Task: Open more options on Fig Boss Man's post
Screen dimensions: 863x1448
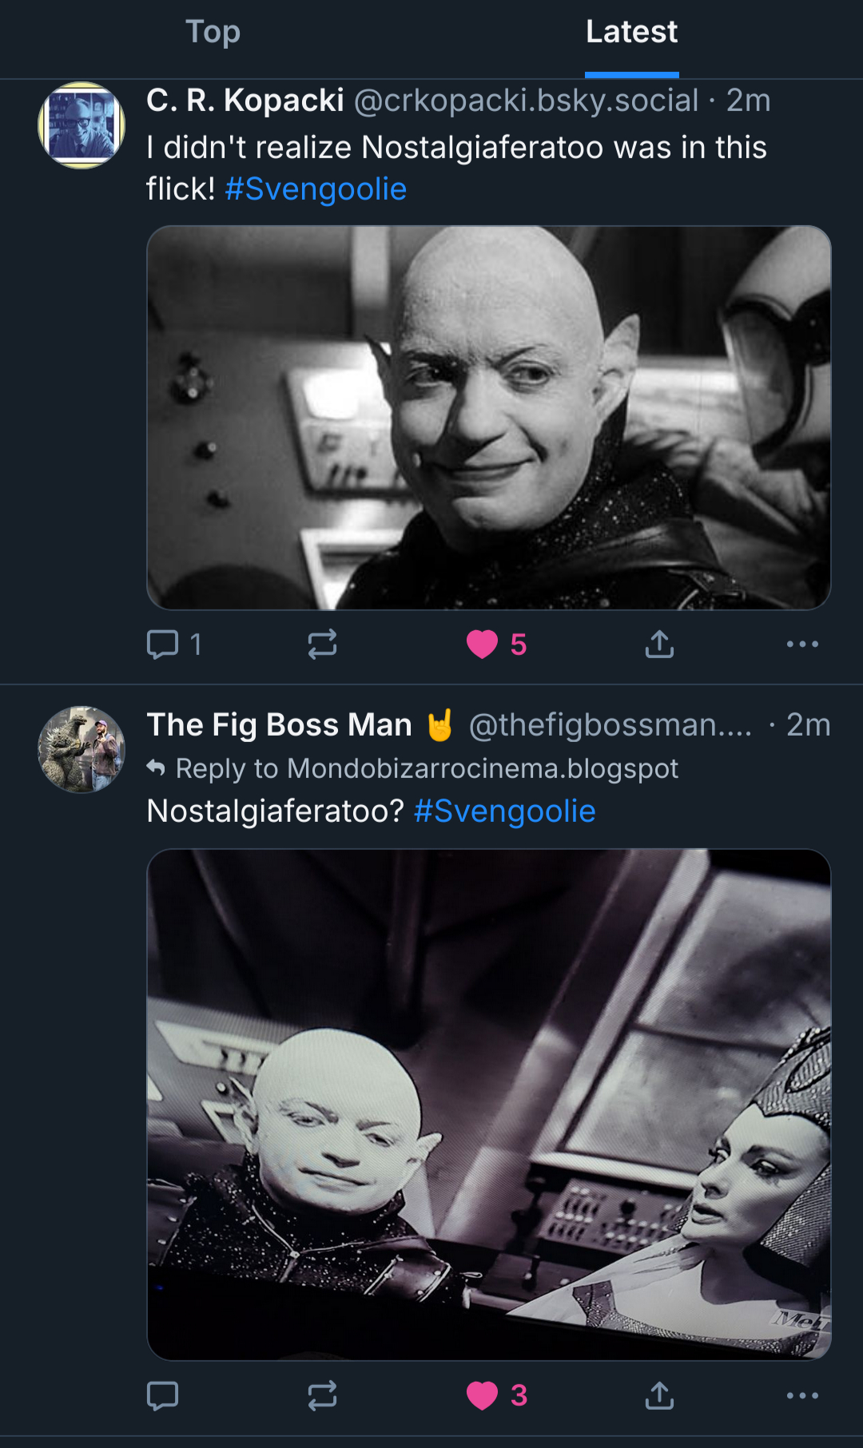Action: (x=802, y=1395)
